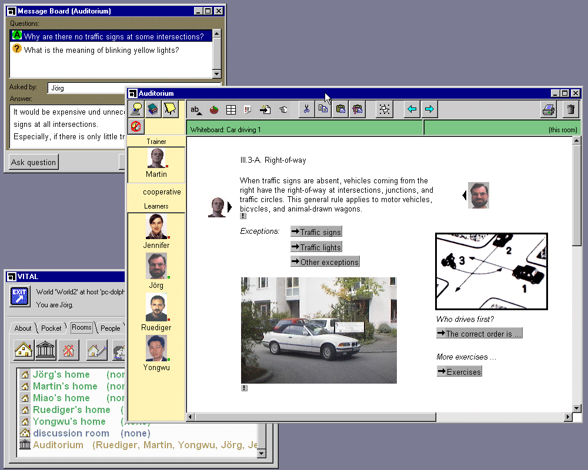Click the trash can delete icon

coord(570,109)
